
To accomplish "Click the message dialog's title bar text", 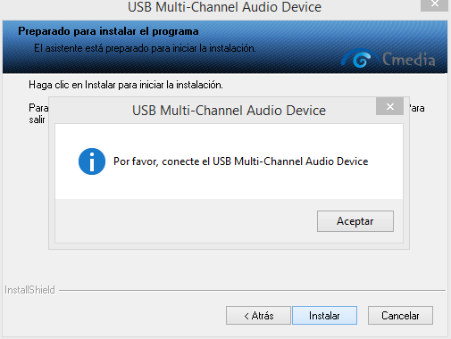I will point(229,111).
